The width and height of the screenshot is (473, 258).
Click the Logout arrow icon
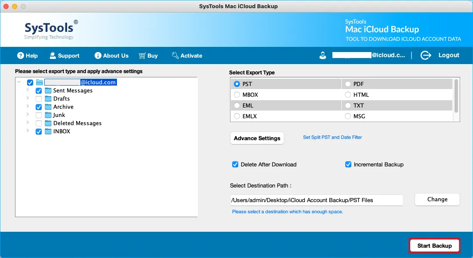pos(426,55)
